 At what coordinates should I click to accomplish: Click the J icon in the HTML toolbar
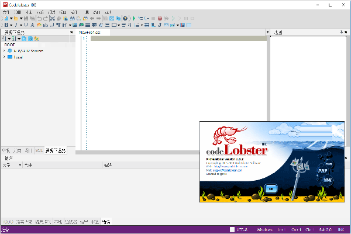[160, 25]
